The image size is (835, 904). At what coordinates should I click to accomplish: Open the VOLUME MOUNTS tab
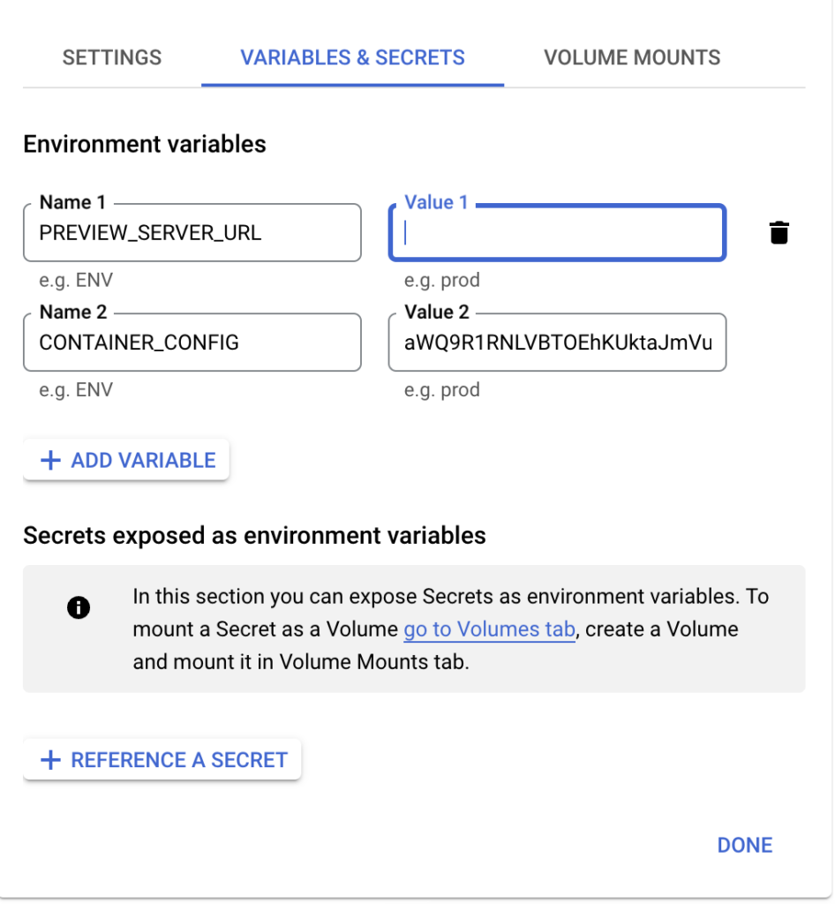pyautogui.click(x=632, y=57)
